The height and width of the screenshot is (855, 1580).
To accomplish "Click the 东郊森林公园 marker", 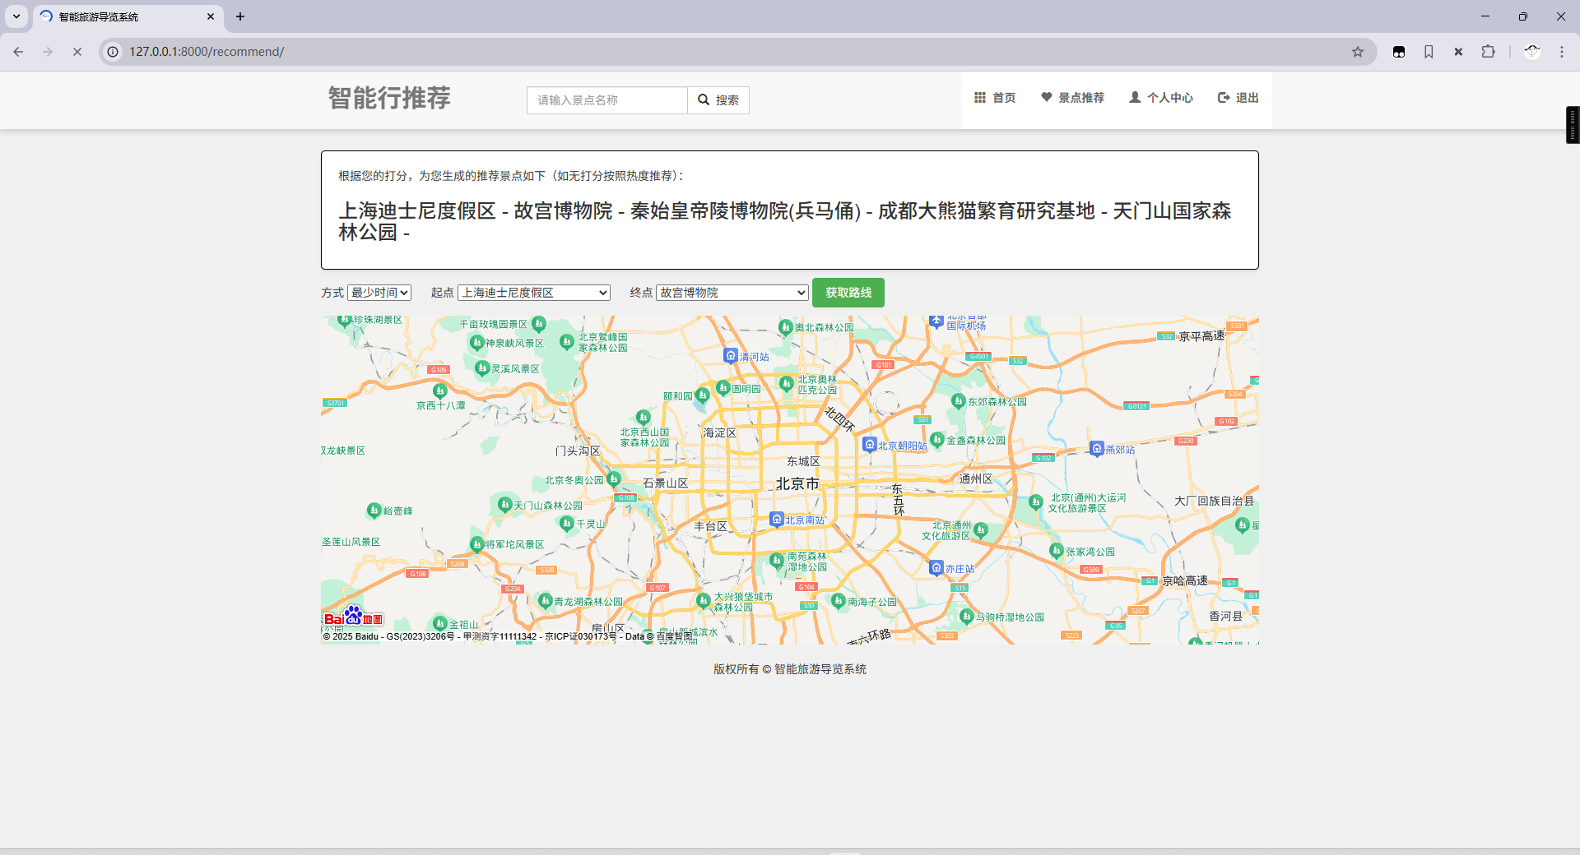I will tap(958, 401).
